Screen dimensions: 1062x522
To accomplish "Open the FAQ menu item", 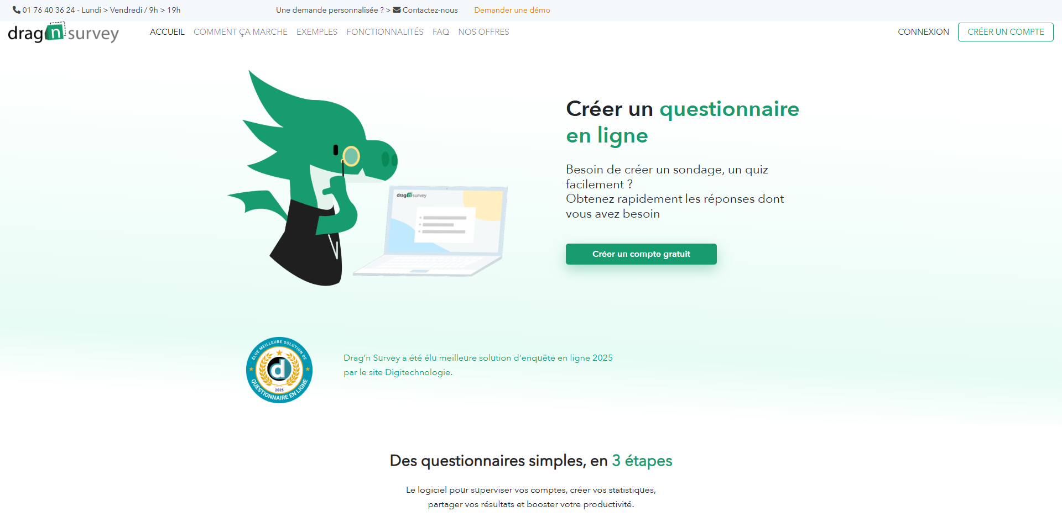I will click(441, 32).
